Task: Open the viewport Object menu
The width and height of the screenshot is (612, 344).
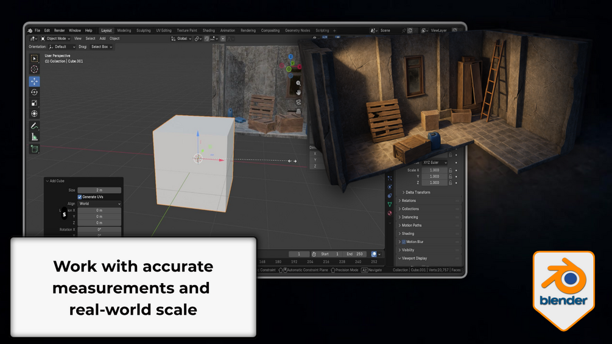Action: [114, 38]
